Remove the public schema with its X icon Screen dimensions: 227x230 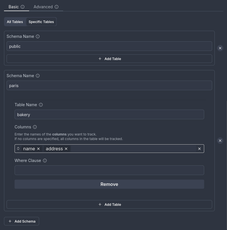pos(220,48)
